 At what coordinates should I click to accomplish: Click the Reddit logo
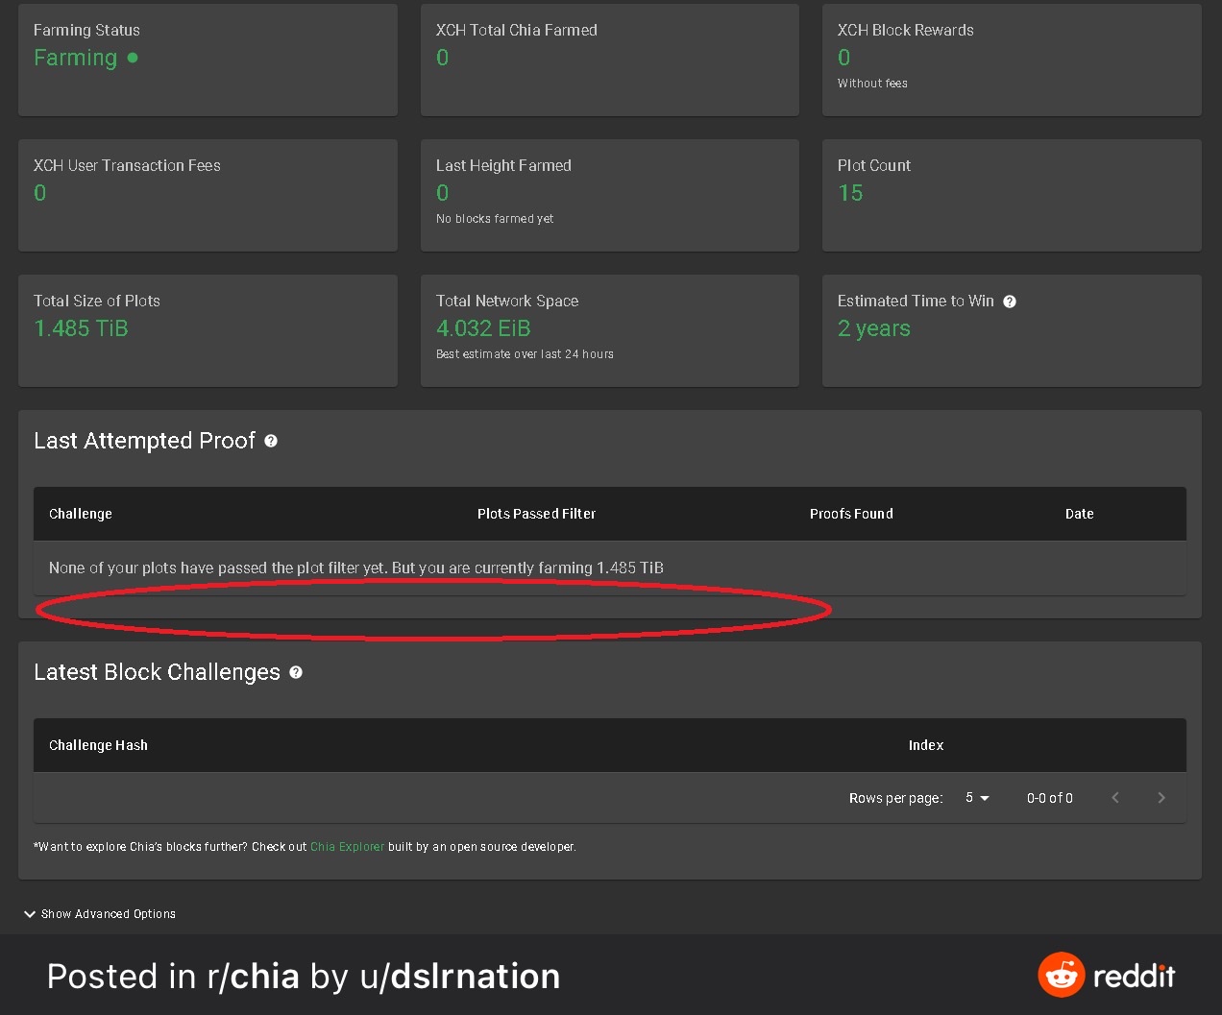tap(1107, 976)
